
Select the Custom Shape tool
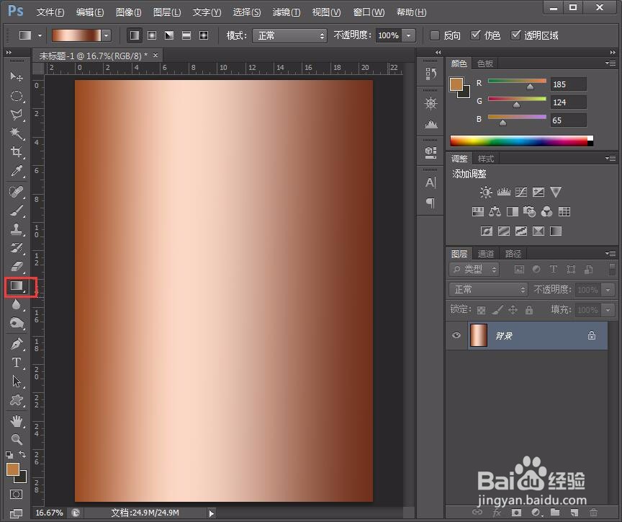pos(17,400)
